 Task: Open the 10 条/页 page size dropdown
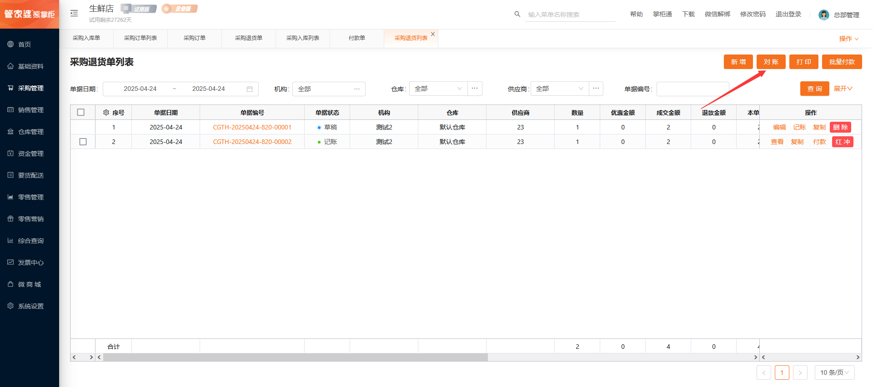click(835, 372)
